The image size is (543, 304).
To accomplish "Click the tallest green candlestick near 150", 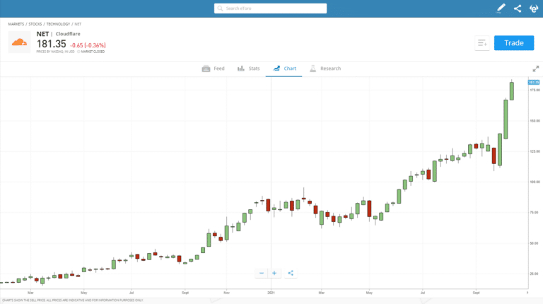I will pos(506,119).
